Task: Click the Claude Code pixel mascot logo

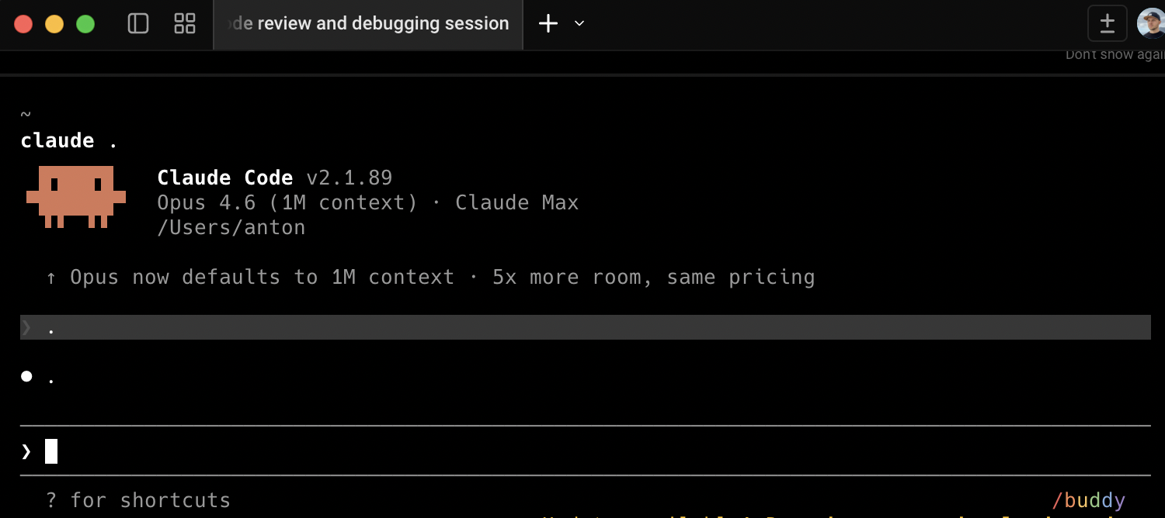Action: [76, 197]
